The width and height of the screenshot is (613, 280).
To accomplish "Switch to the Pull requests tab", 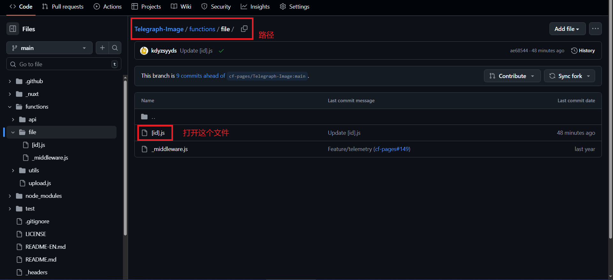I will [x=63, y=7].
